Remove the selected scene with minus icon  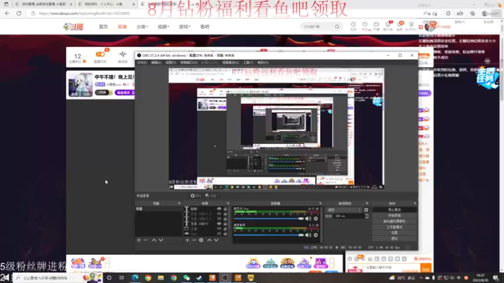tap(146, 240)
